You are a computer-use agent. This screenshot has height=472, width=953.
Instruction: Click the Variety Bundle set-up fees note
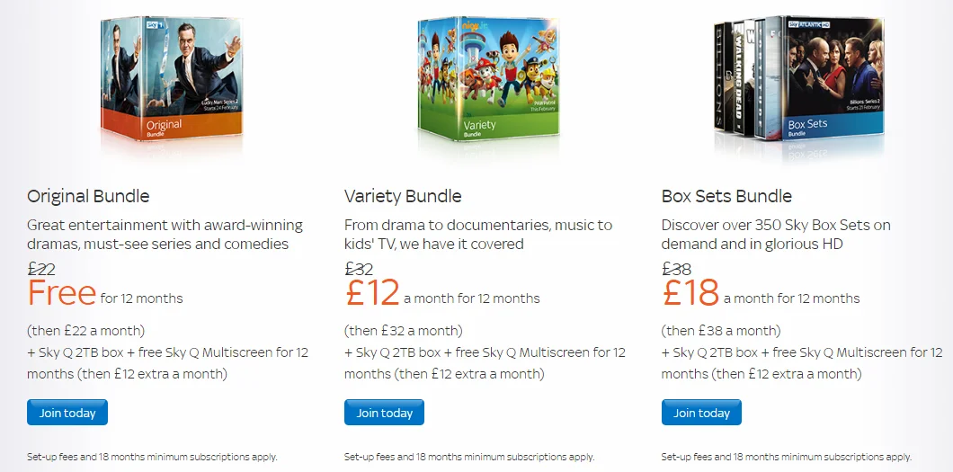click(469, 457)
